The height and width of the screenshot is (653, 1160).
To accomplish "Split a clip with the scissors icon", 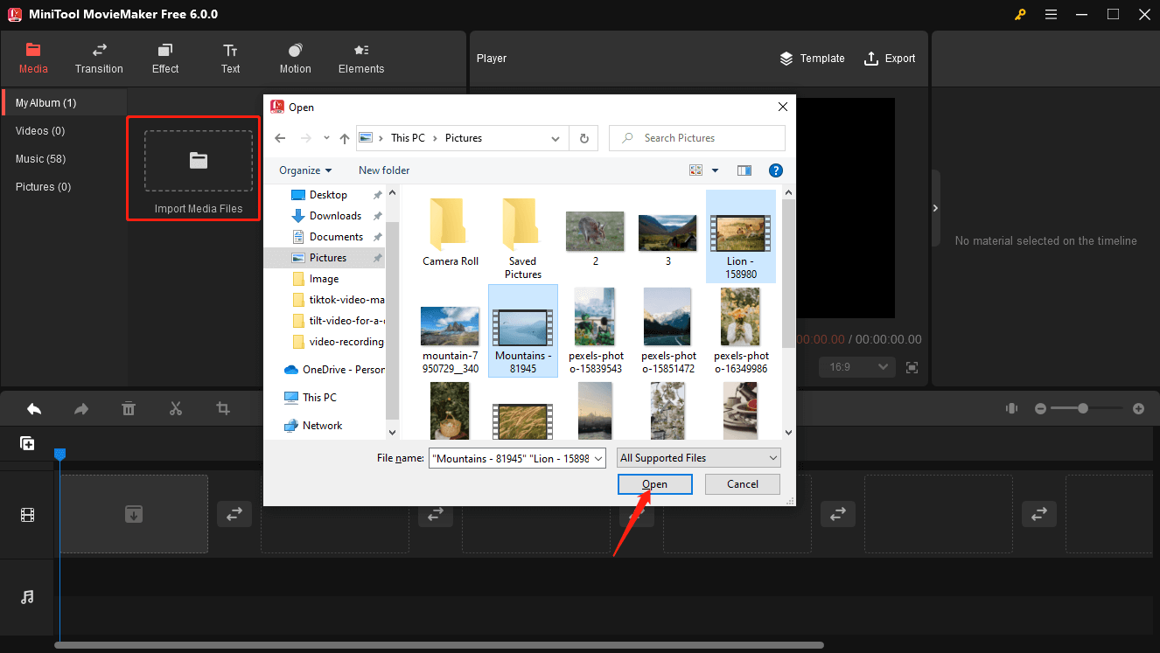I will 175,407.
